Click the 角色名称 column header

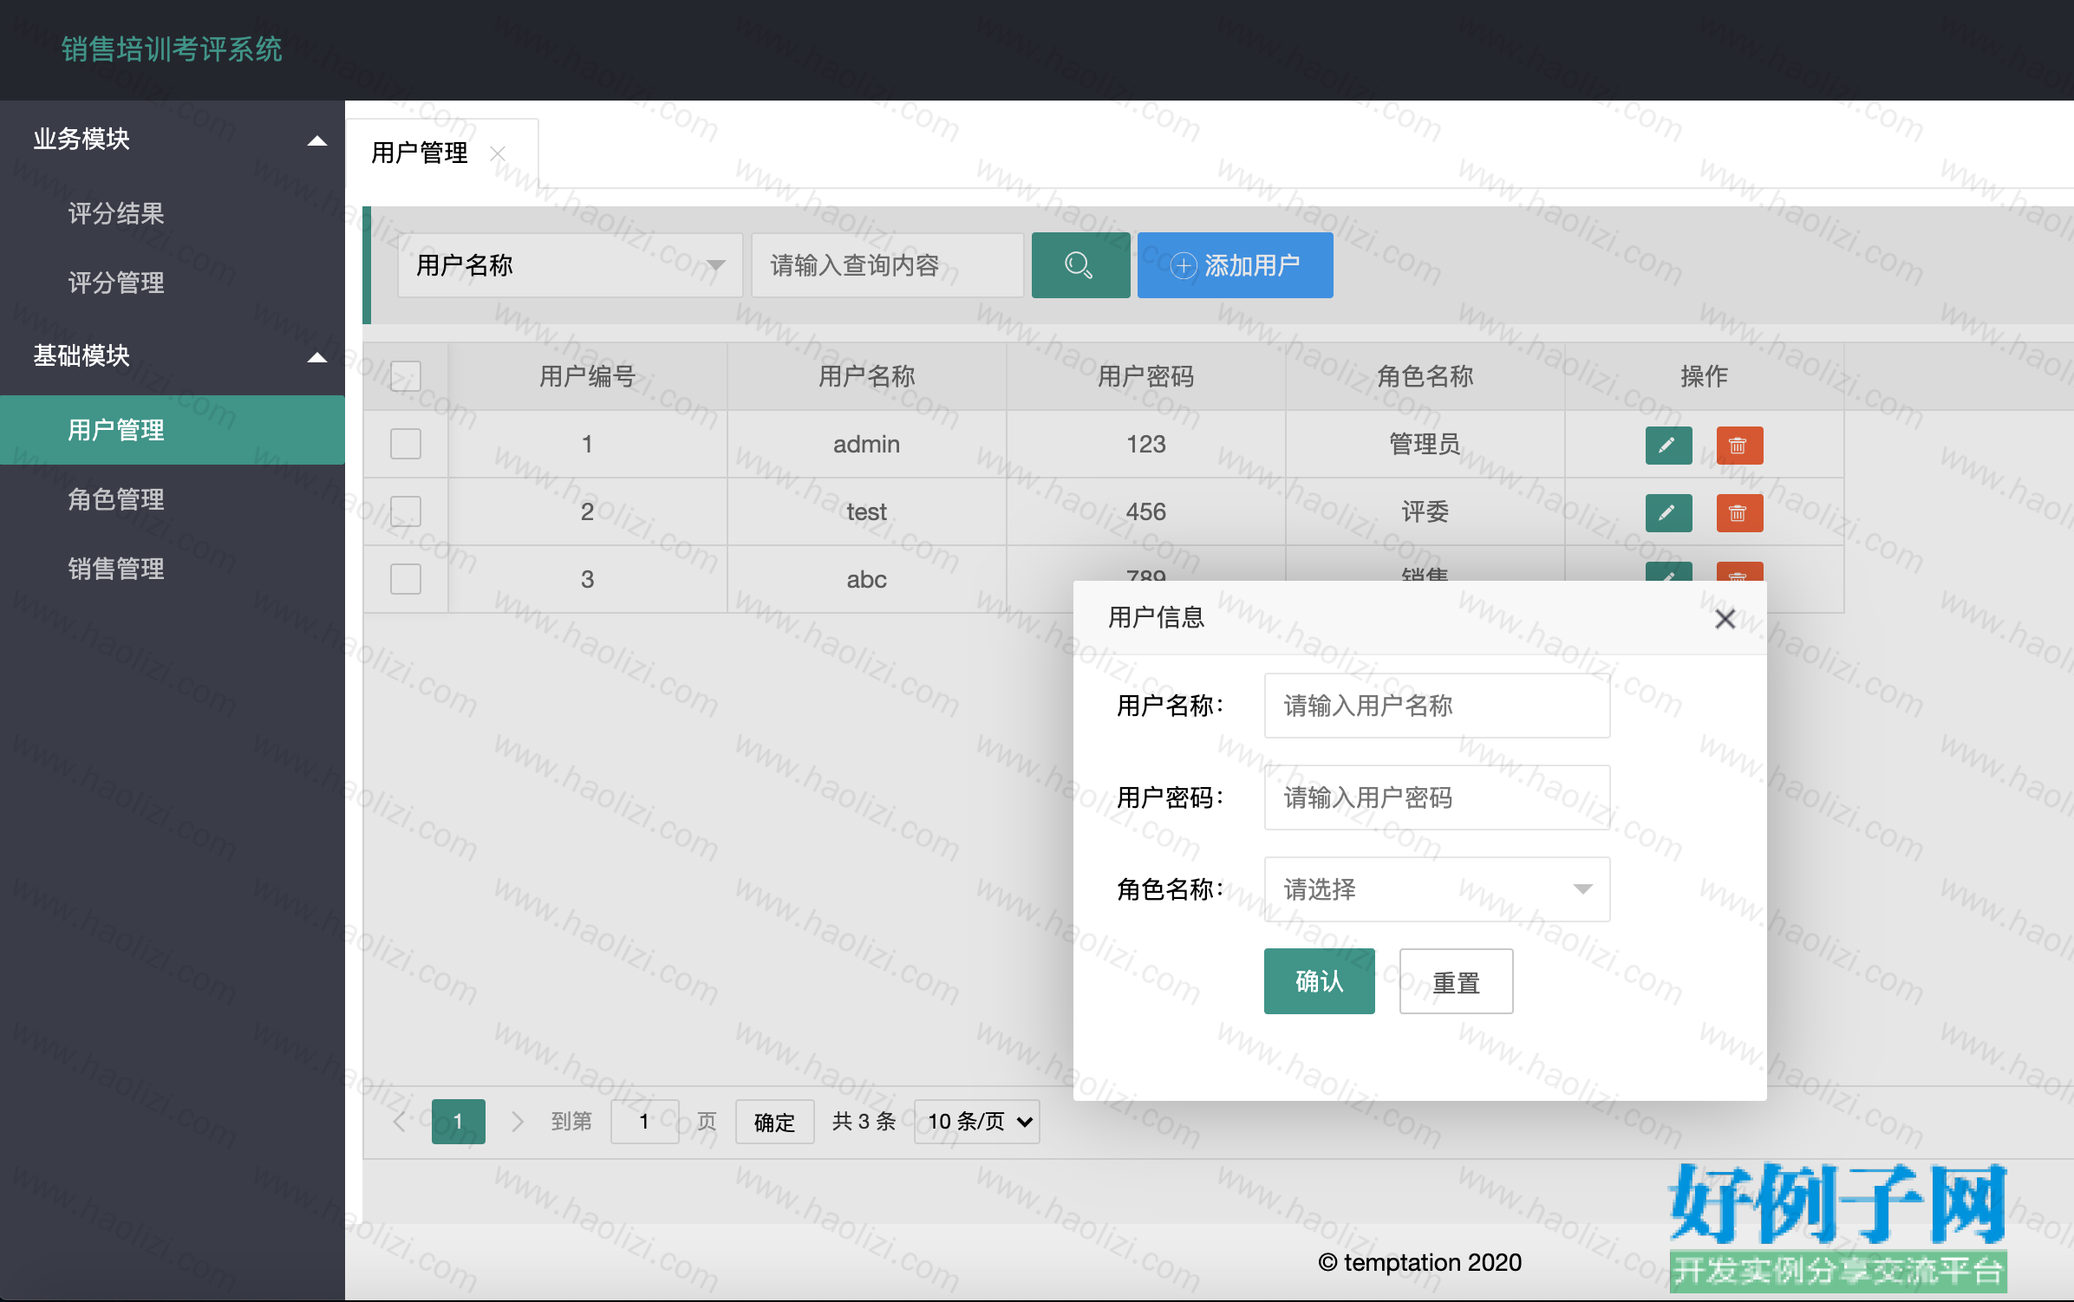point(1425,376)
